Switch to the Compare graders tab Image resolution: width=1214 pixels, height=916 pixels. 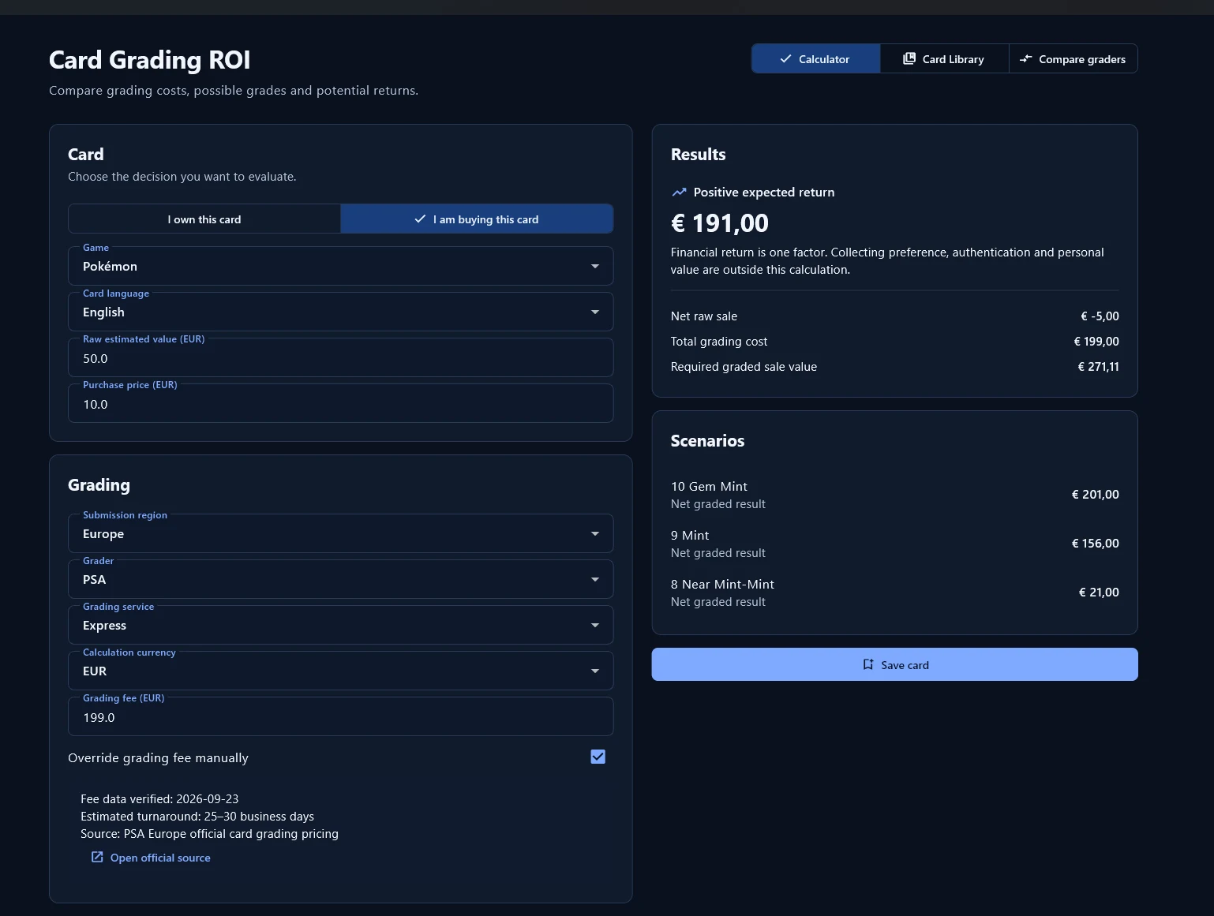tap(1073, 58)
